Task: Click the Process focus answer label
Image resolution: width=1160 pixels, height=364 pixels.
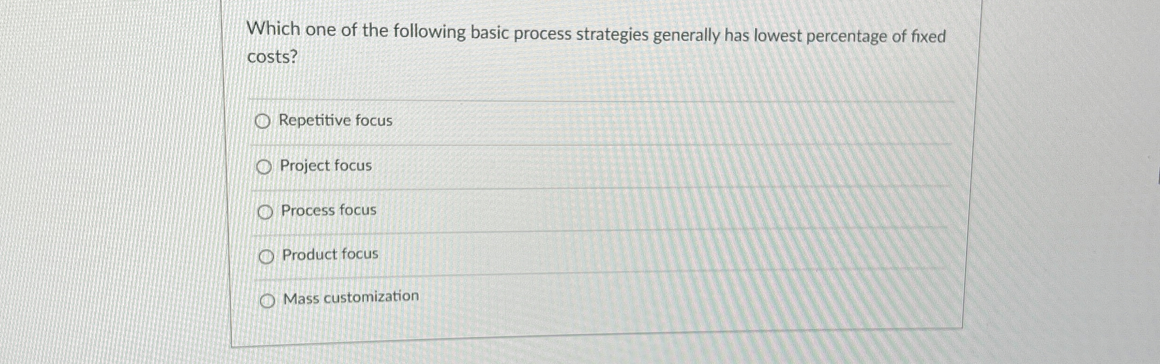Action: tap(328, 210)
